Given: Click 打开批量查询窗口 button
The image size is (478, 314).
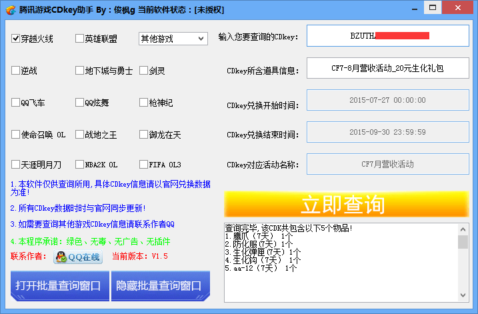Looking at the screenshot, I should point(59,286).
